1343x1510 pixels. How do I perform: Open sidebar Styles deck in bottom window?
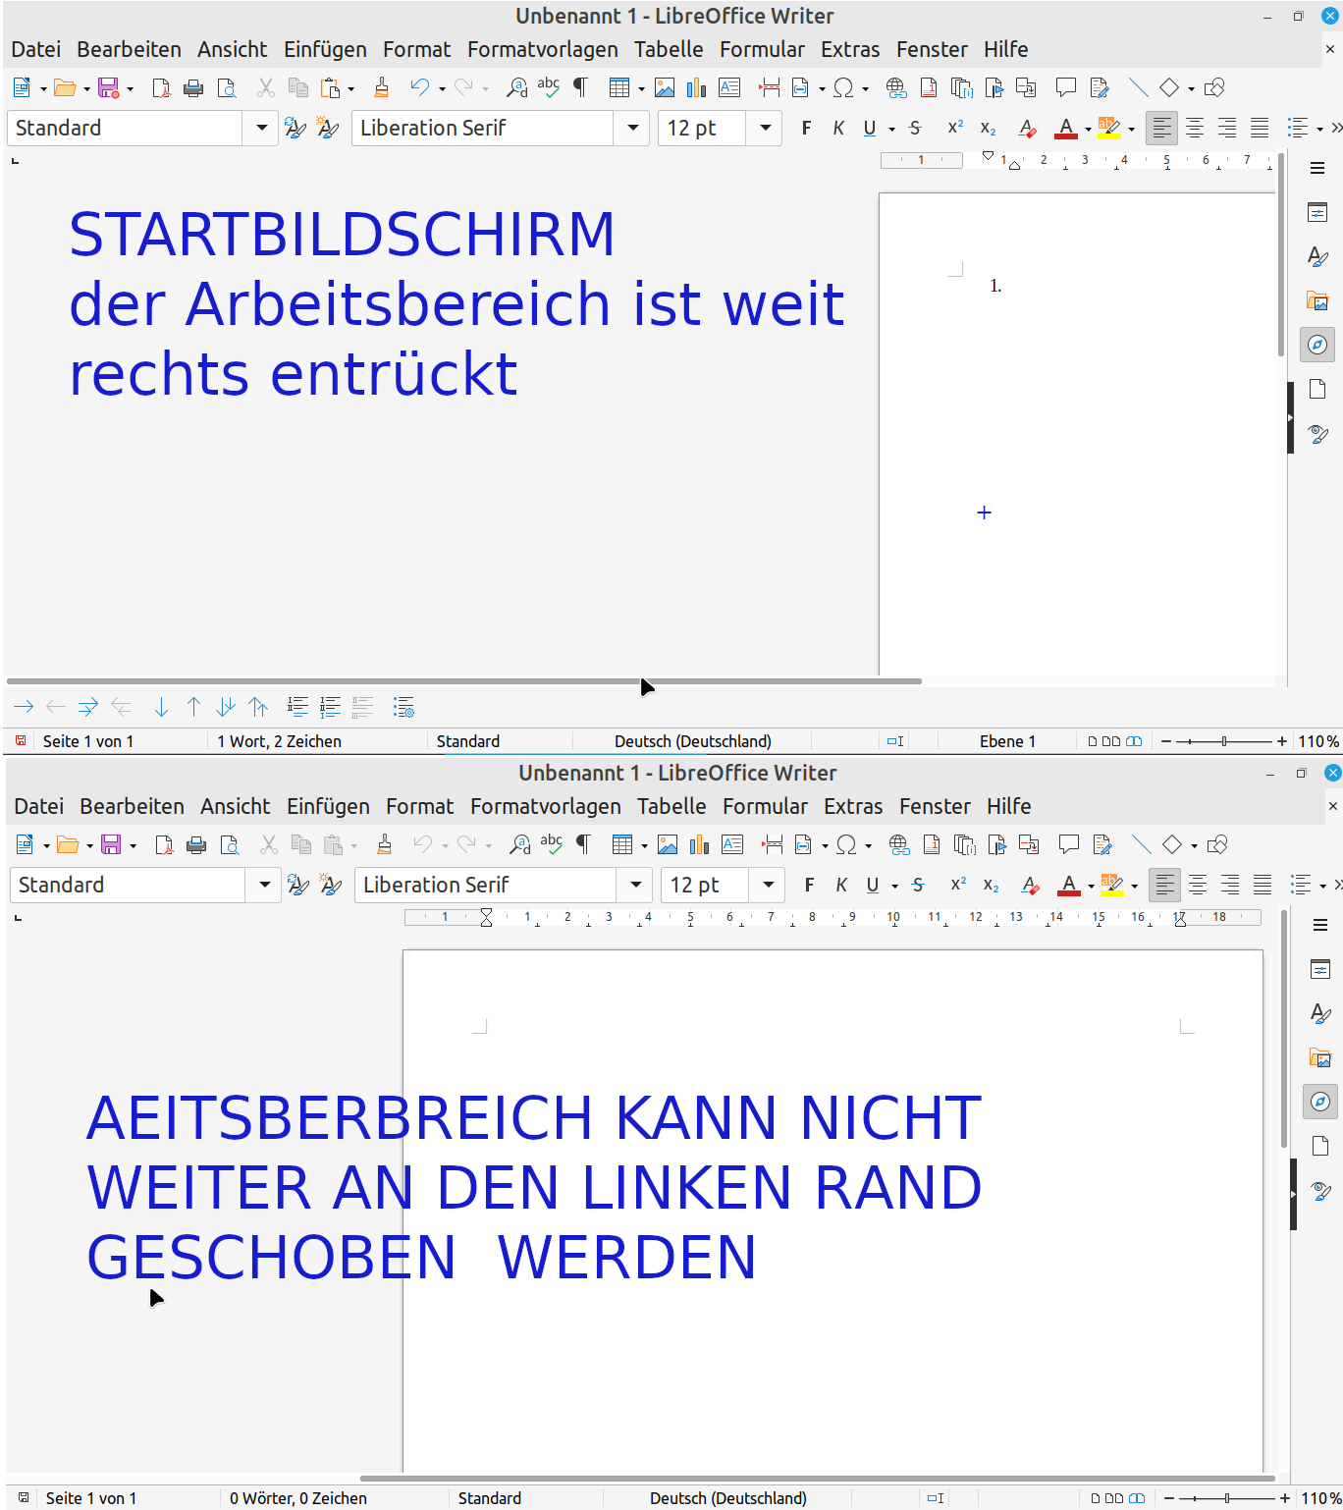(x=1320, y=1013)
